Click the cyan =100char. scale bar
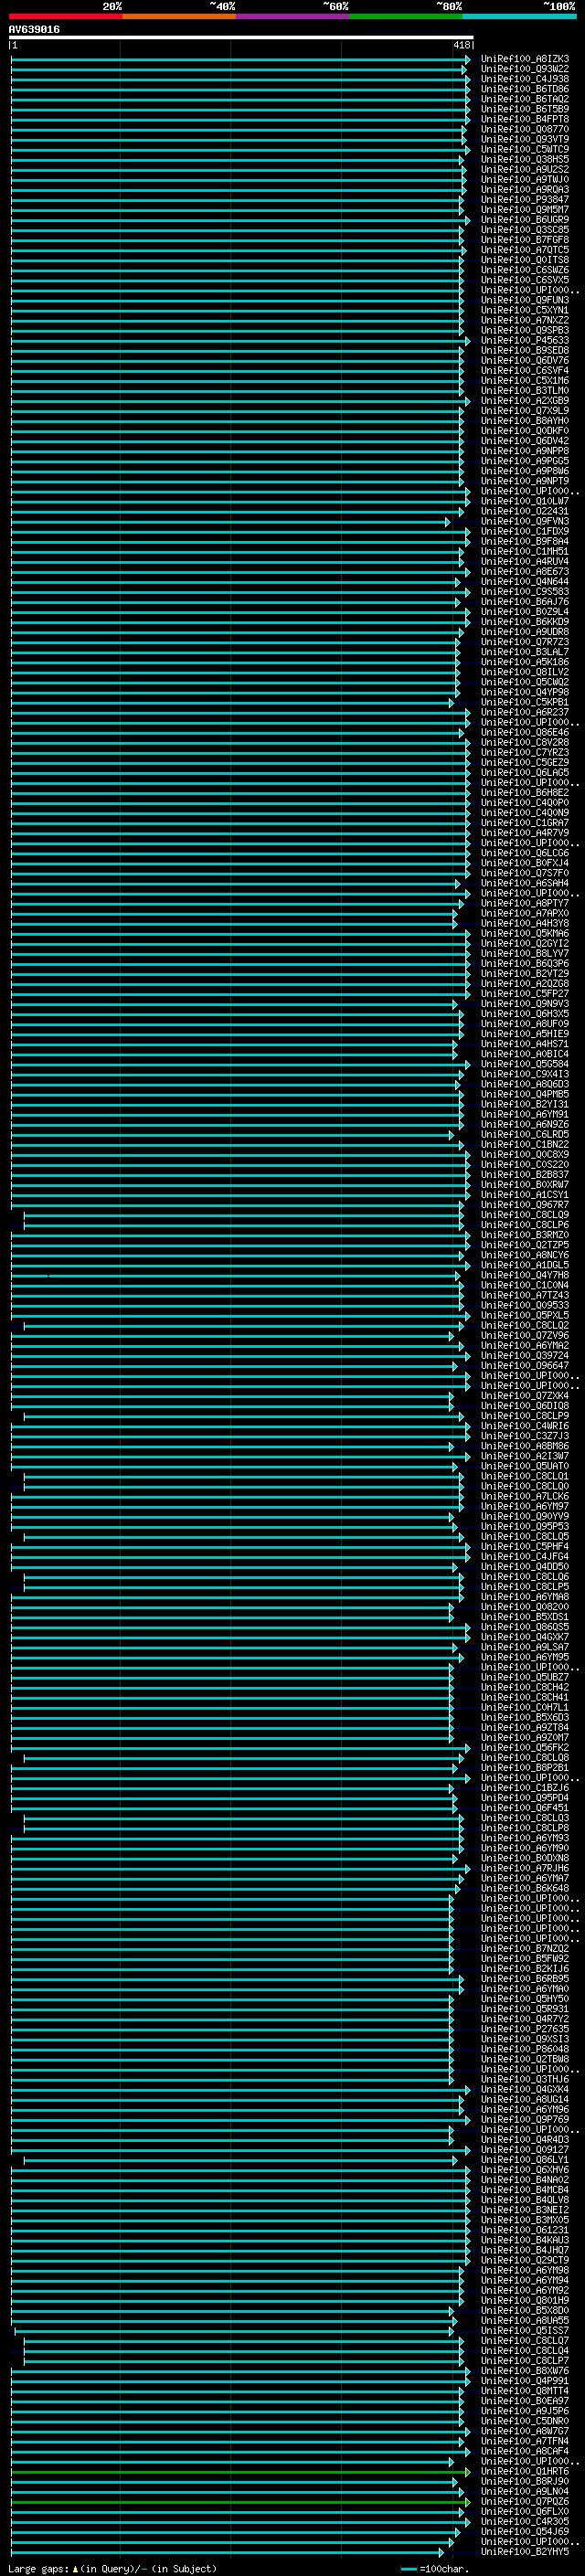Screen dimensions: 585x2576 [x=409, y=2569]
